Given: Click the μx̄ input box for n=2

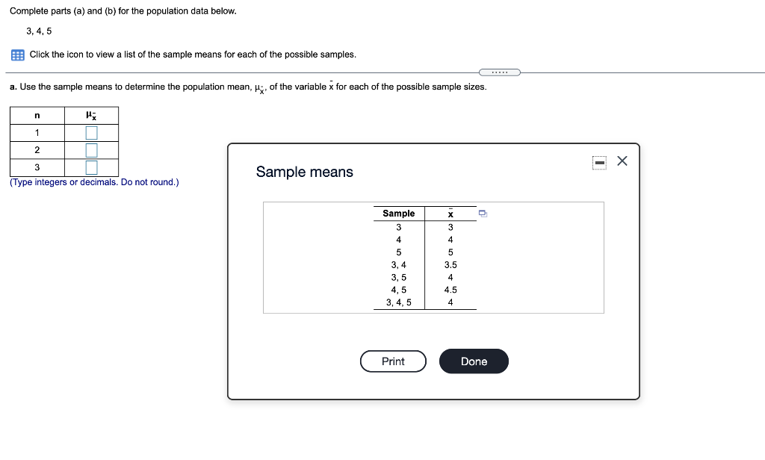Looking at the screenshot, I should click(x=92, y=149).
